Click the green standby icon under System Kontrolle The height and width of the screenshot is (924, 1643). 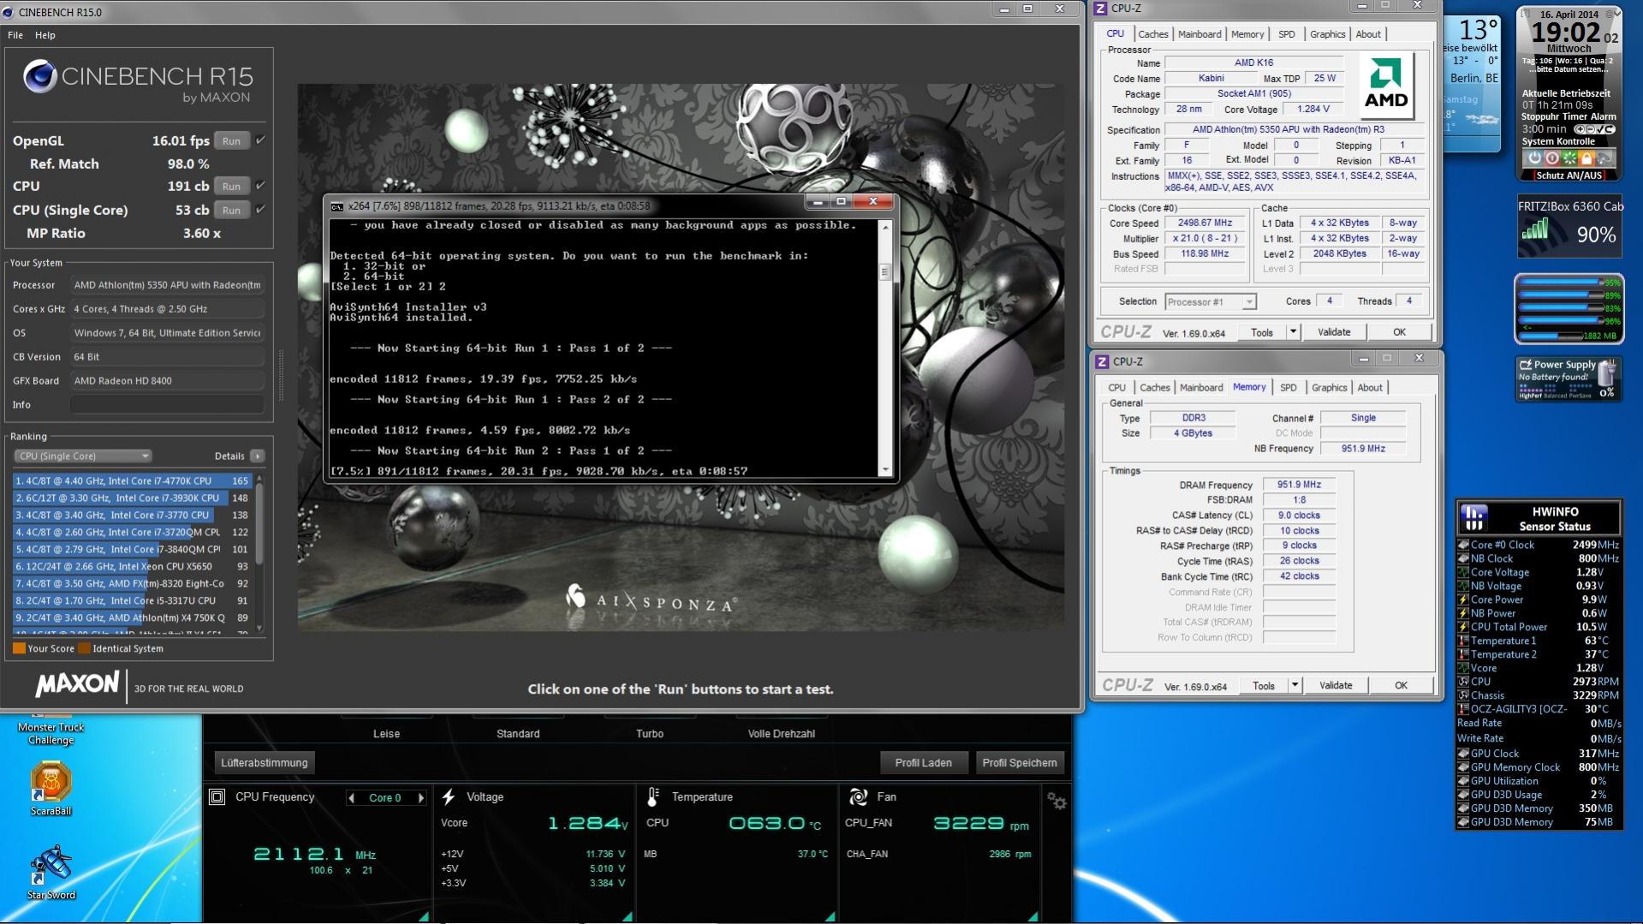[1569, 158]
